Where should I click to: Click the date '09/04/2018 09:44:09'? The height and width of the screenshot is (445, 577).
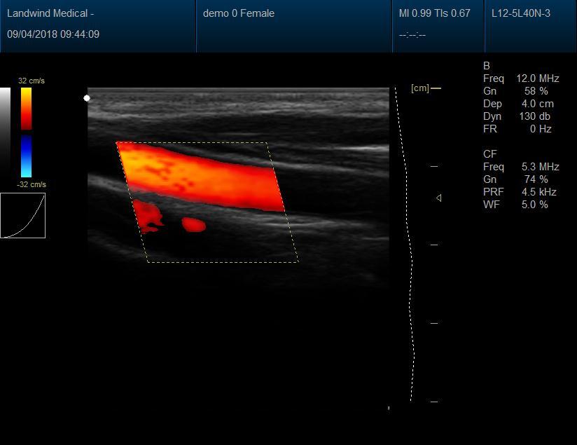tap(53, 34)
